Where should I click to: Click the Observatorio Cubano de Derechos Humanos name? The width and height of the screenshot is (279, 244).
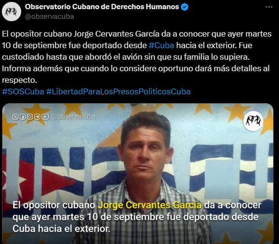[102, 7]
